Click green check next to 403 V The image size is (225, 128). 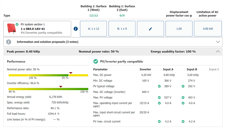pos(183,97)
